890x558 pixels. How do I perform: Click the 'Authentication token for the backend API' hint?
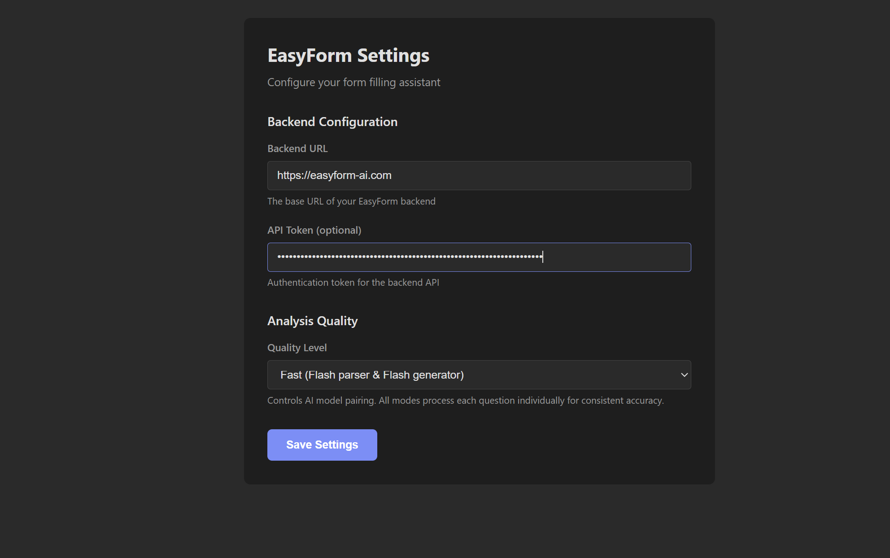(x=353, y=283)
